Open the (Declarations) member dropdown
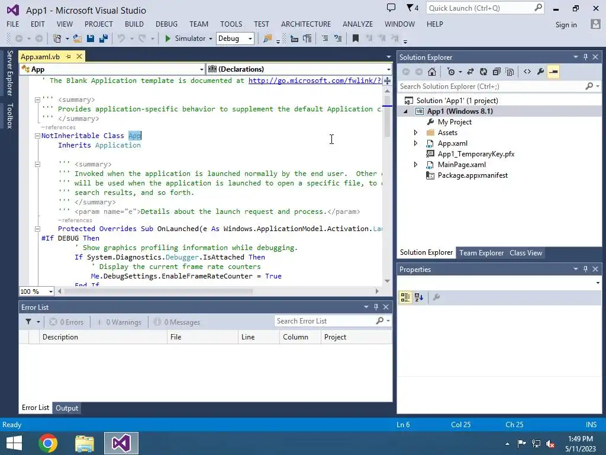Screen dimensions: 606x455 coord(299,69)
